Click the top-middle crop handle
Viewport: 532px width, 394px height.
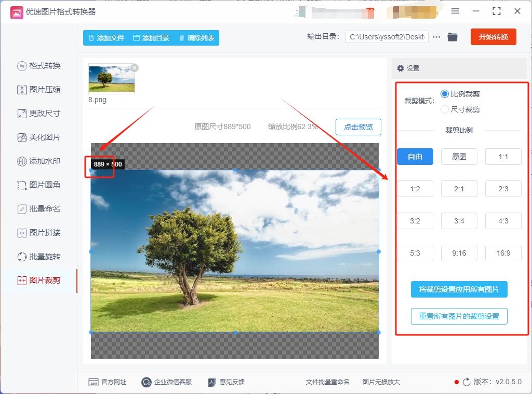pyautogui.click(x=235, y=170)
